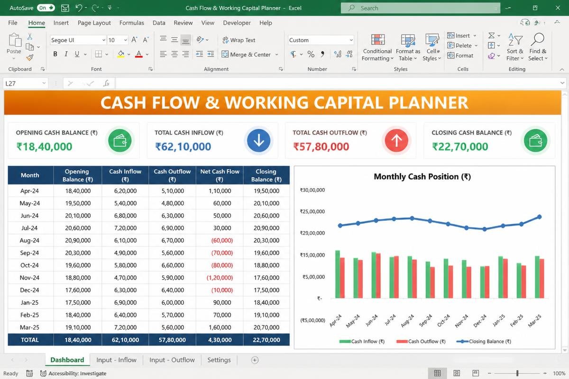Switch to Page Layout view icon
Screen dimensions: 569x379
pyautogui.click(x=457, y=373)
